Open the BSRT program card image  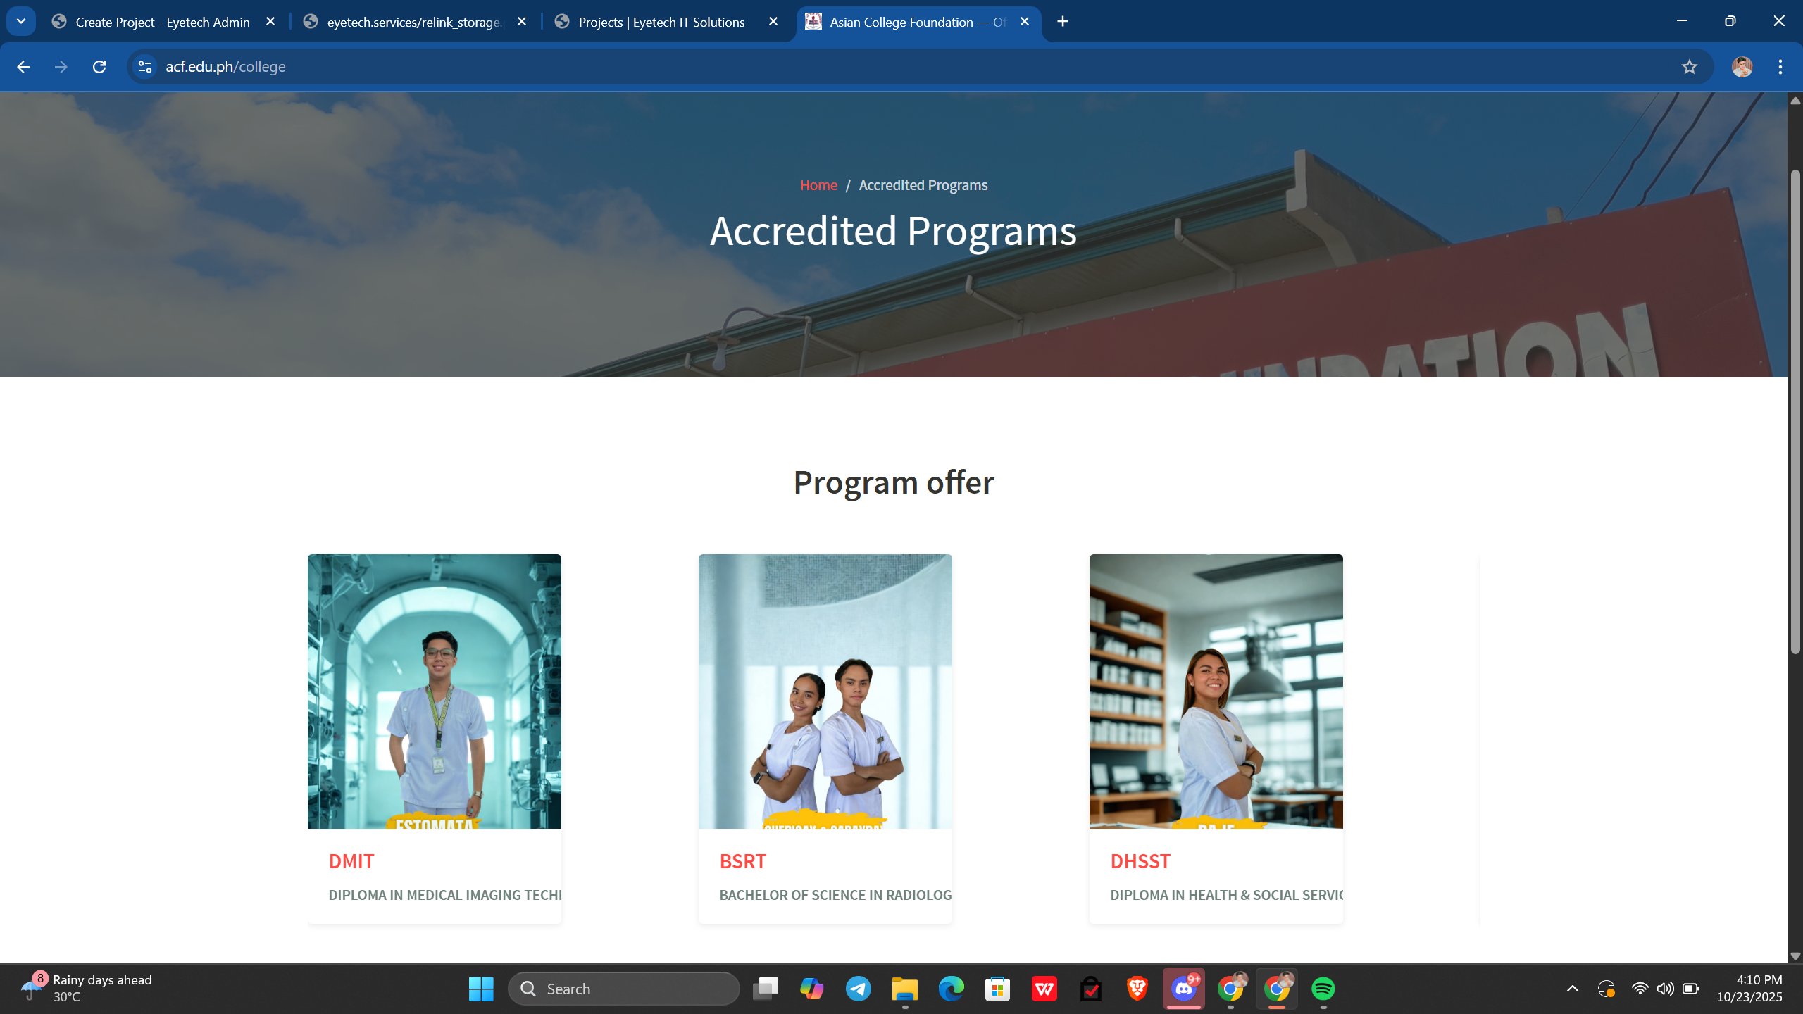coord(825,691)
